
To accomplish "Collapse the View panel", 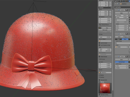I will [x=99, y=34].
